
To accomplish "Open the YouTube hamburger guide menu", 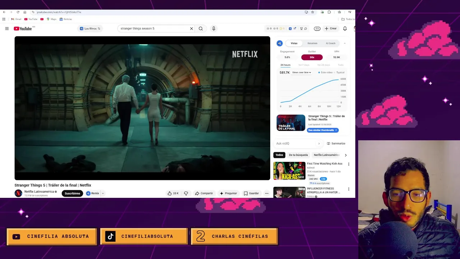I will (7, 28).
